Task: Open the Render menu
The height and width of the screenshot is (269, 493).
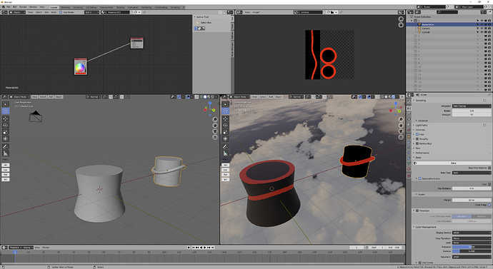Action: click(23, 7)
